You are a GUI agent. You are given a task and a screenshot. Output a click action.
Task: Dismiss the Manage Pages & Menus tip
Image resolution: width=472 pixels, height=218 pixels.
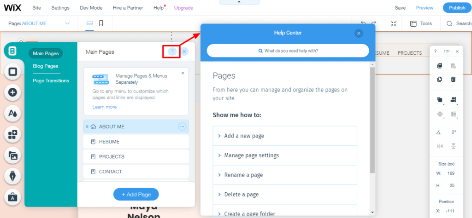tap(183, 73)
